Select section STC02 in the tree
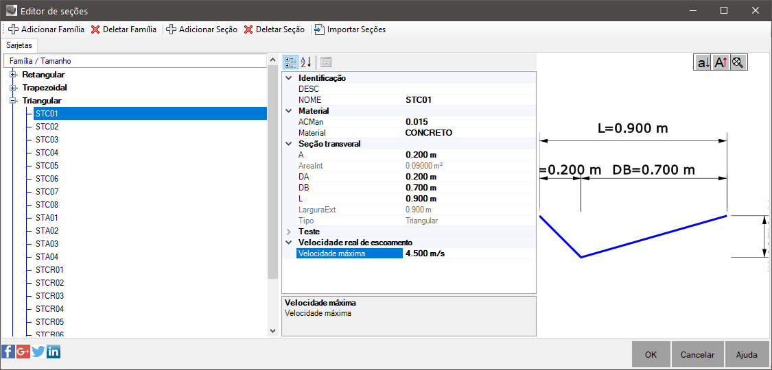This screenshot has height=370, width=772. point(47,127)
